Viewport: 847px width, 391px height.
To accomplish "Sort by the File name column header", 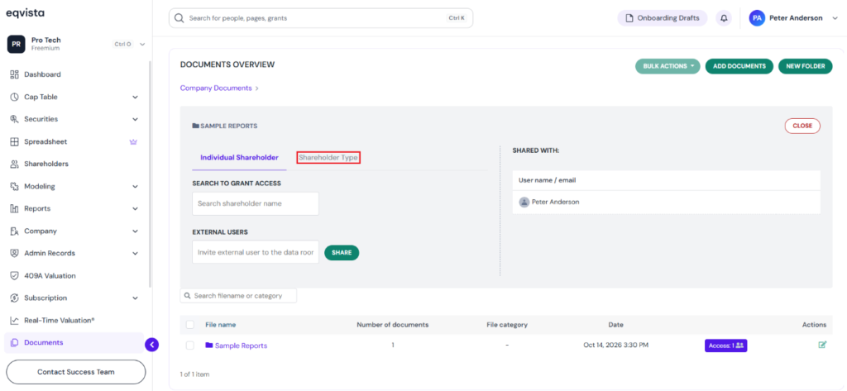I will click(x=220, y=325).
